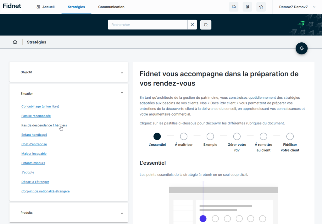This screenshot has height=224, width=322.
Task: Click the star favorites icon
Action: tap(261, 7)
